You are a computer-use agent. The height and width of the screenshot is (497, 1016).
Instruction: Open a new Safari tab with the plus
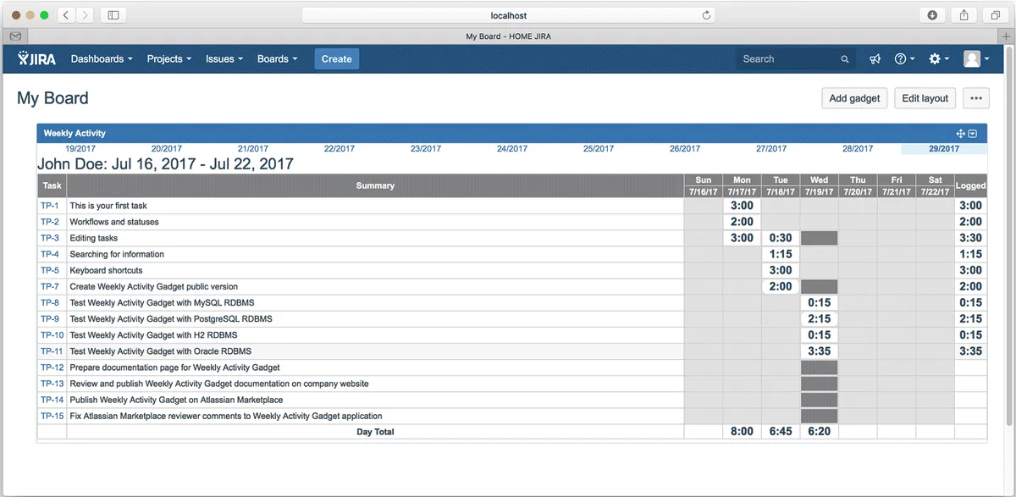coord(1006,36)
